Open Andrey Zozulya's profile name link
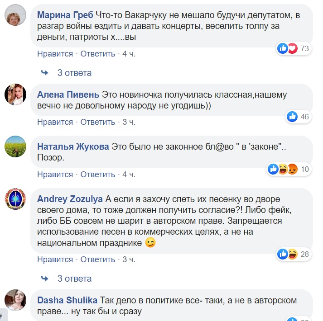The image size is (323, 321). coord(70,199)
